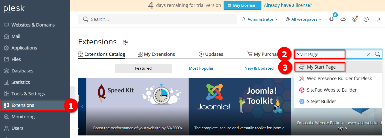The width and height of the screenshot is (385, 138).
Task: Click Web Presence Builder result icon
Action: 302,78
